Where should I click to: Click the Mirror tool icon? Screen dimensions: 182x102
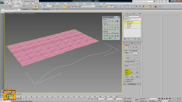pyautogui.click(x=97, y=6)
